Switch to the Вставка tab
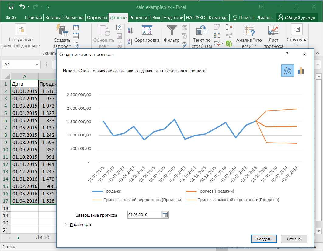 coord(53,18)
